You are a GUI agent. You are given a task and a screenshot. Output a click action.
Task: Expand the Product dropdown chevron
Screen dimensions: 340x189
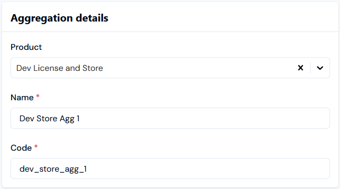tap(320, 68)
